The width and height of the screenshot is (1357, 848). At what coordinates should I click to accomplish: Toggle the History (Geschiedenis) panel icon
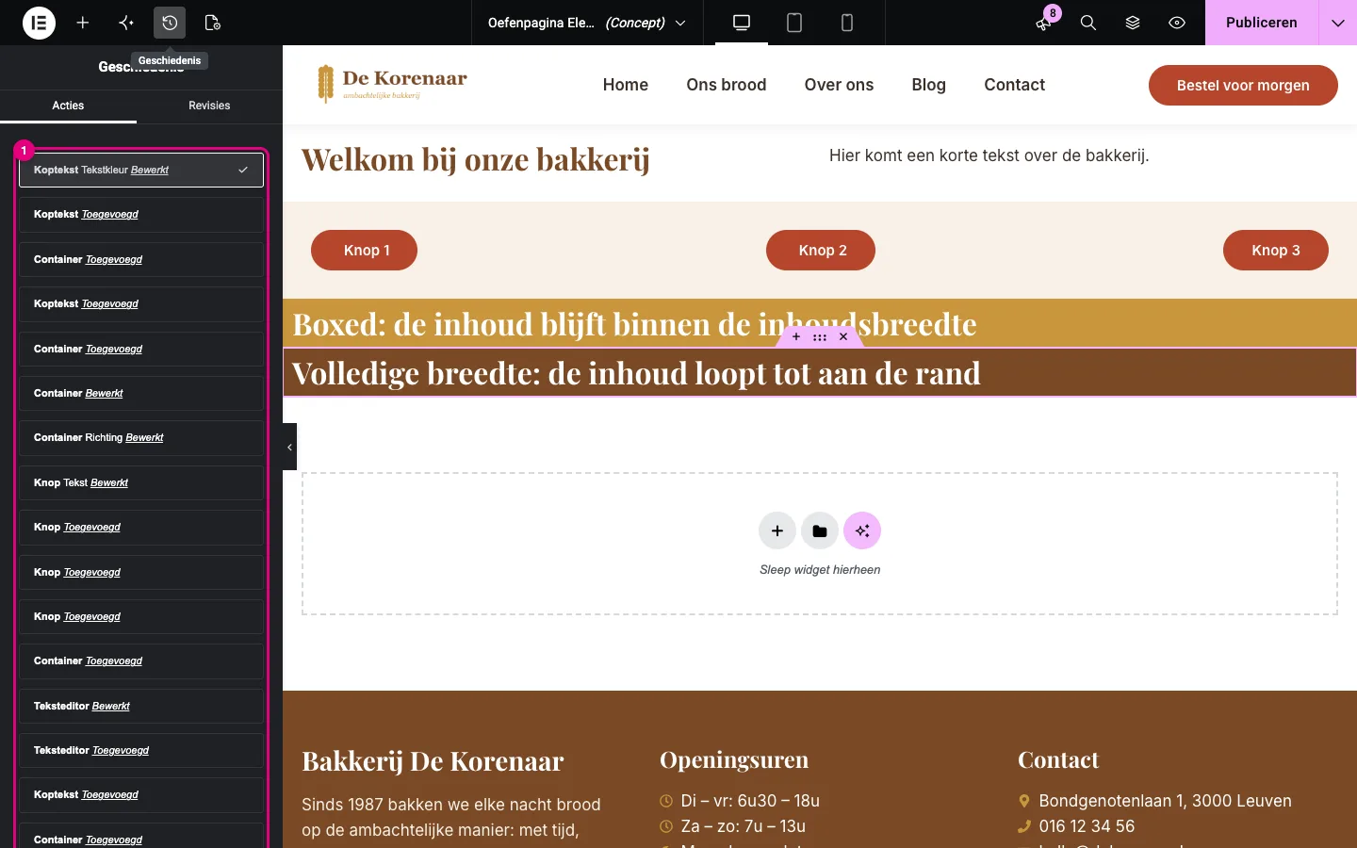tap(170, 23)
